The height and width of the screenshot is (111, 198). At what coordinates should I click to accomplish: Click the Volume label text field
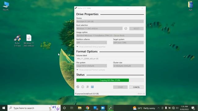110,59
